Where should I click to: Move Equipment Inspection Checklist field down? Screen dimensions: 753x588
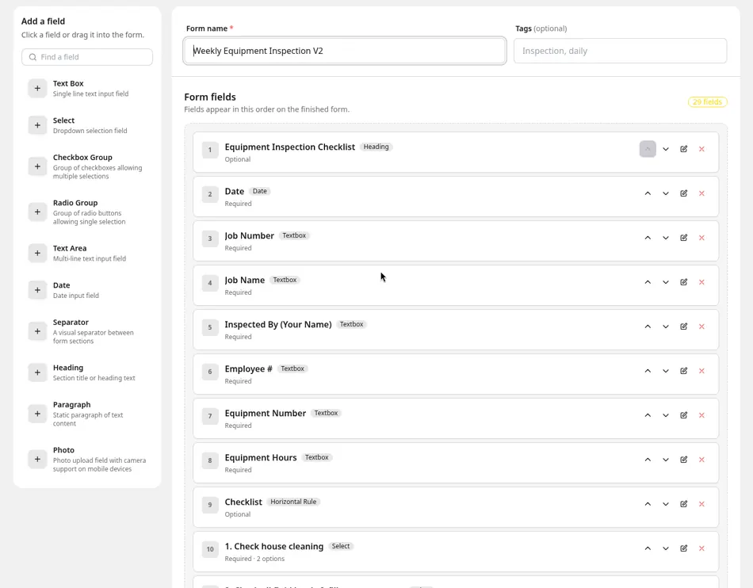click(666, 149)
